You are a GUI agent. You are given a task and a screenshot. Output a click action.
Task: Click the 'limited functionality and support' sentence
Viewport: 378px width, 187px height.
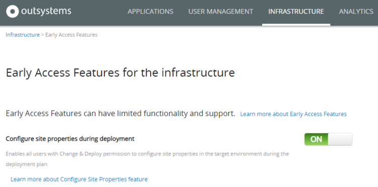pyautogui.click(x=120, y=114)
